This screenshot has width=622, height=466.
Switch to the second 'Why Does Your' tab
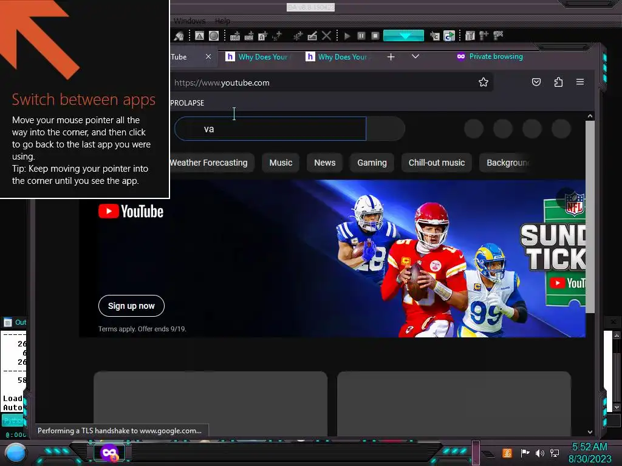coord(337,56)
